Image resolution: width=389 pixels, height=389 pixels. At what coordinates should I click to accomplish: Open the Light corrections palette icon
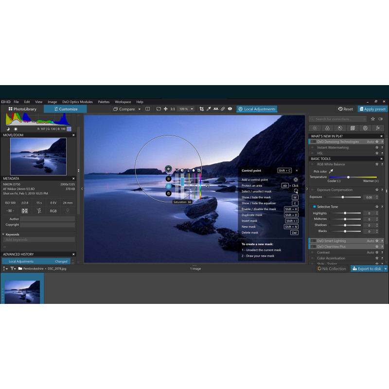[x=315, y=128]
